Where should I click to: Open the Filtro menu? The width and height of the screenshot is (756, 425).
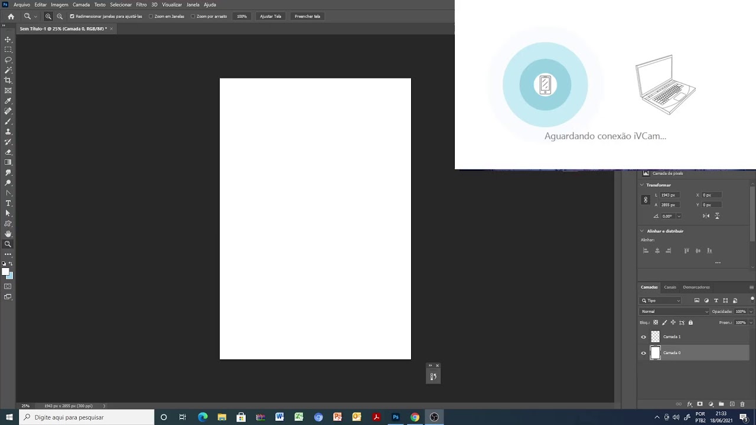click(x=141, y=5)
